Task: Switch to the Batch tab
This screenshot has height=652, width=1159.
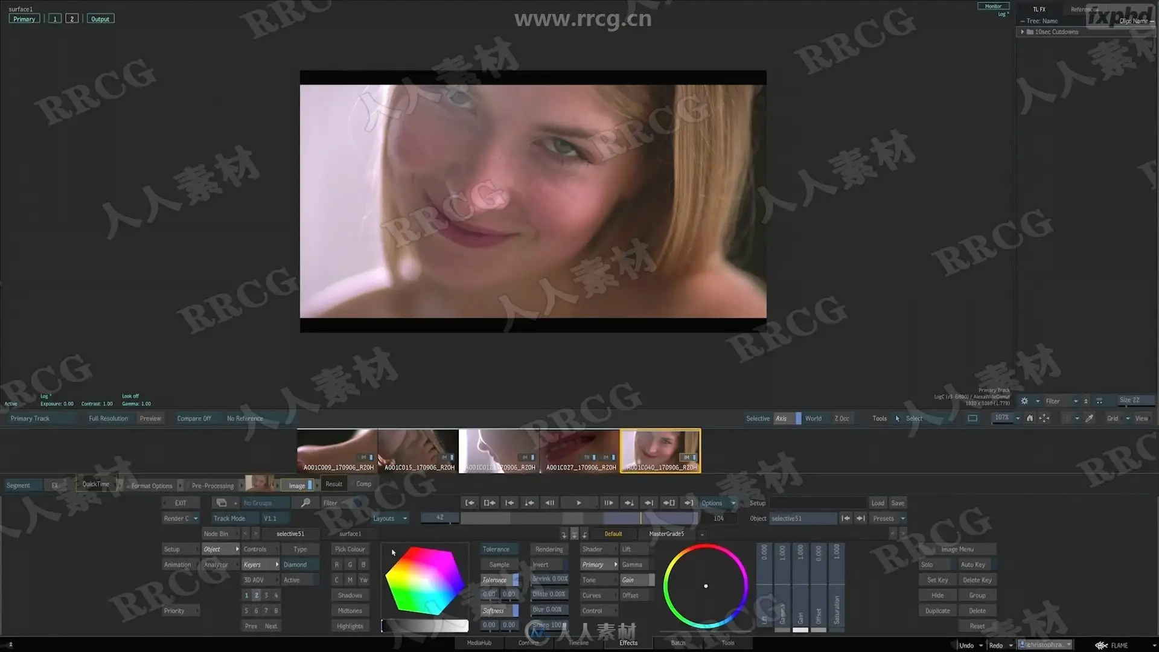Action: point(678,643)
